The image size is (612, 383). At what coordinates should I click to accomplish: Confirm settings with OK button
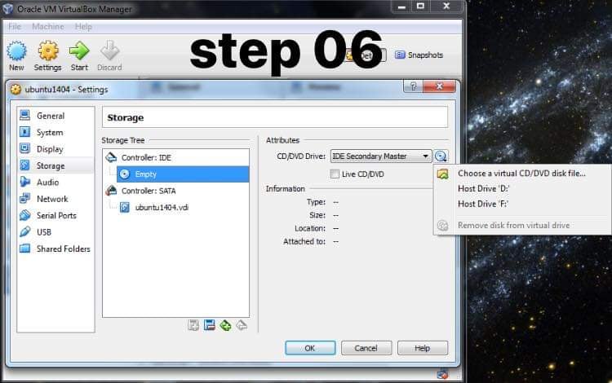point(310,348)
